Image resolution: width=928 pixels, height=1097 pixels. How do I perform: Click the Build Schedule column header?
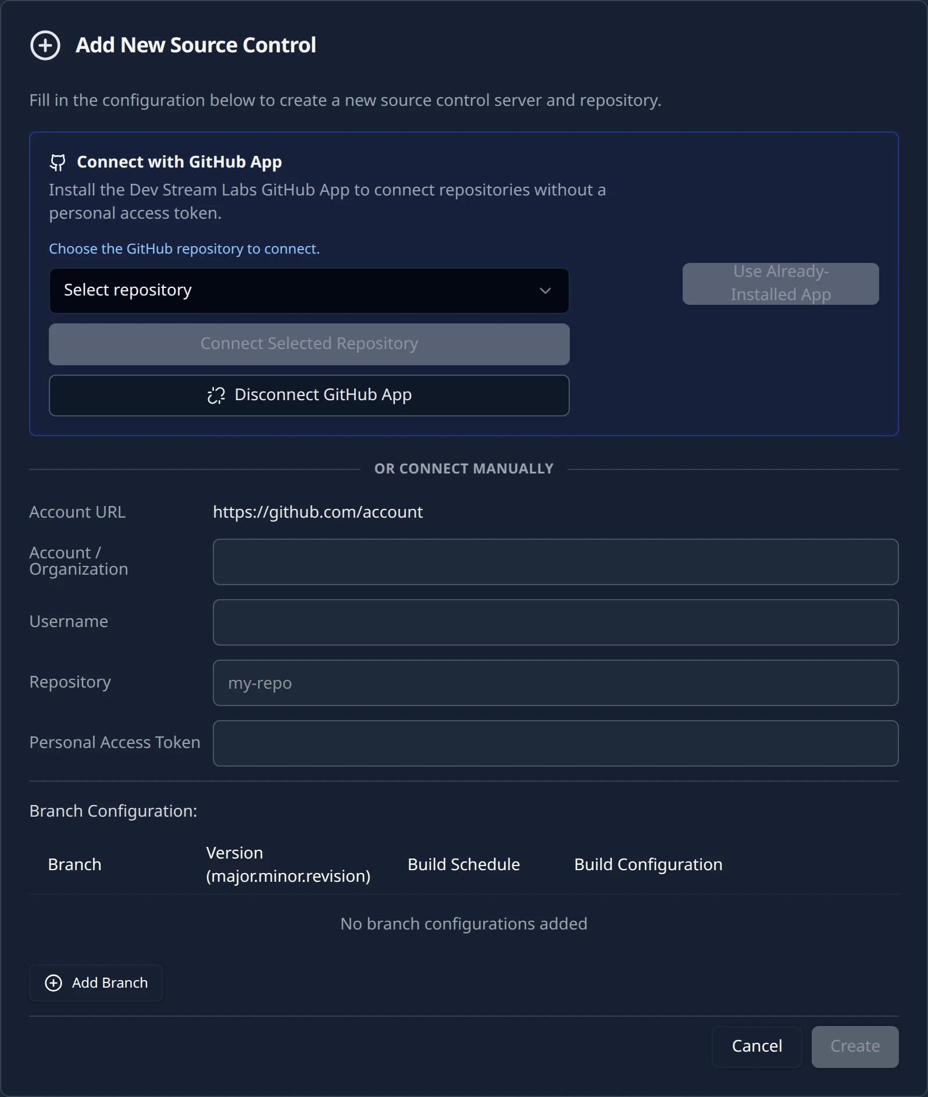(464, 865)
